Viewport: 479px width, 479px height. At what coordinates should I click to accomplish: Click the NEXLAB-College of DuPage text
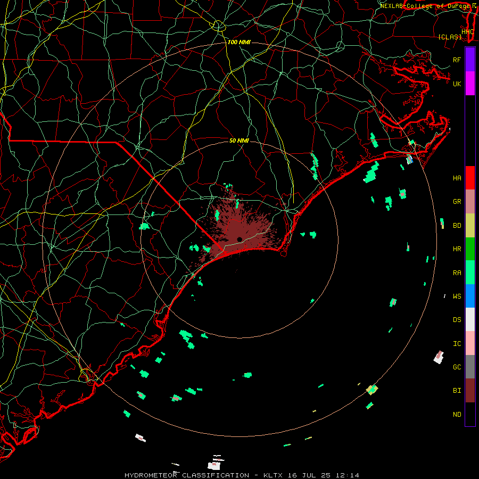(x=426, y=6)
